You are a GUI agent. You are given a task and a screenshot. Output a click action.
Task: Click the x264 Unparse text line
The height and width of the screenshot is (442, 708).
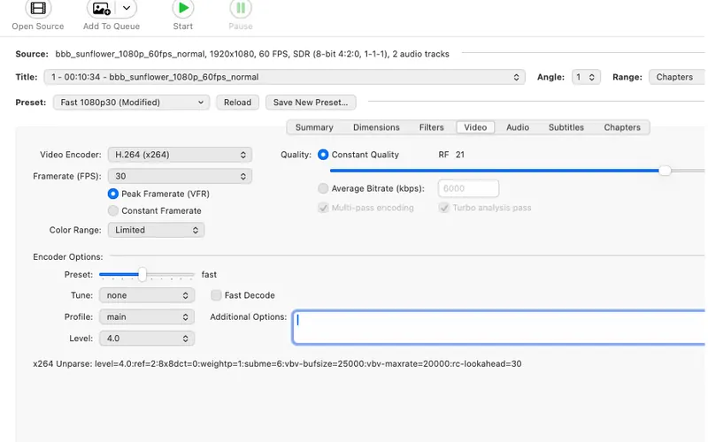tap(277, 364)
